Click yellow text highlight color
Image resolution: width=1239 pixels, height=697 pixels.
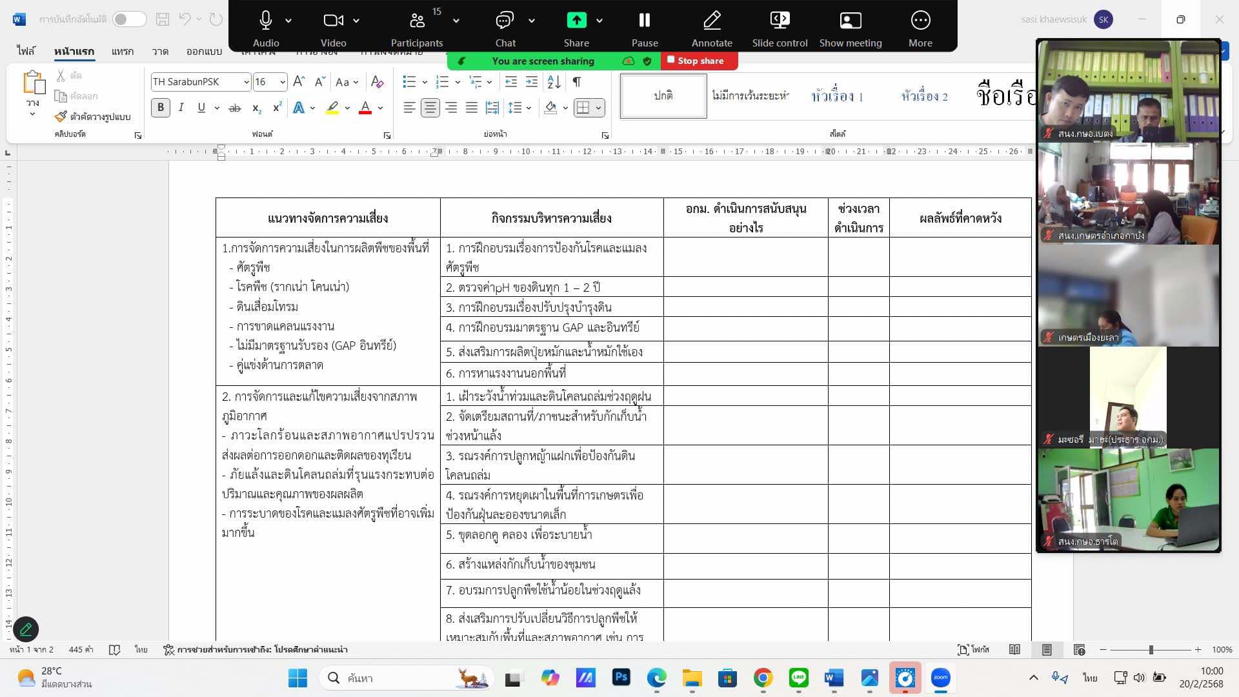point(332,108)
